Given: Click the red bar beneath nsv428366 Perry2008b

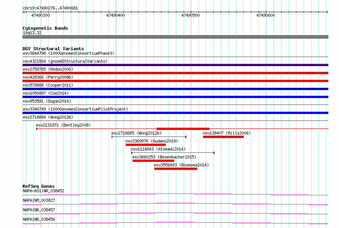Looking at the screenshot, I should (175, 81).
